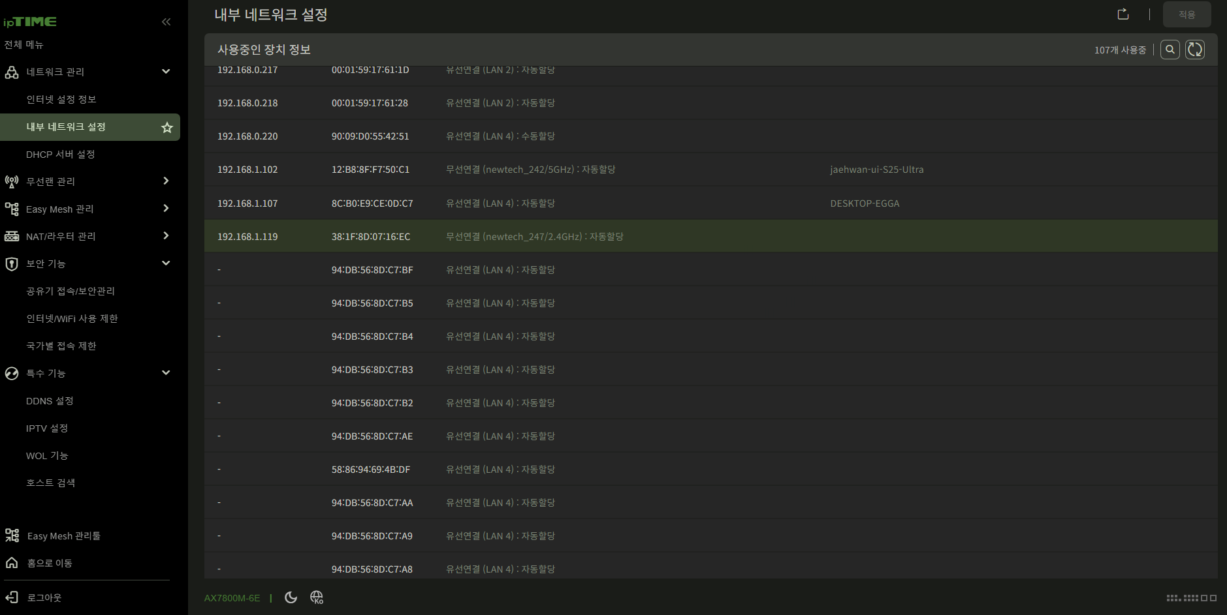Select the DESKTOP-EGGA device name
The width and height of the screenshot is (1227, 615).
coord(865,203)
